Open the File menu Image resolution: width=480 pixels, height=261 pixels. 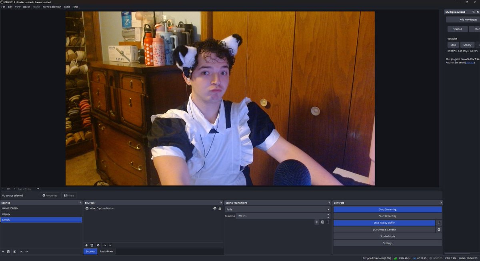tap(4, 7)
